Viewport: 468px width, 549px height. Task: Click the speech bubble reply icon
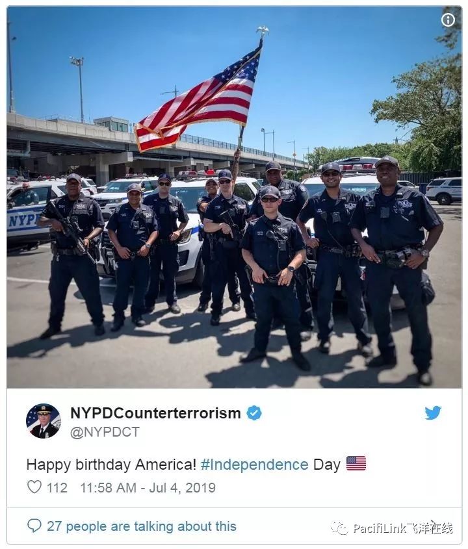point(34,526)
